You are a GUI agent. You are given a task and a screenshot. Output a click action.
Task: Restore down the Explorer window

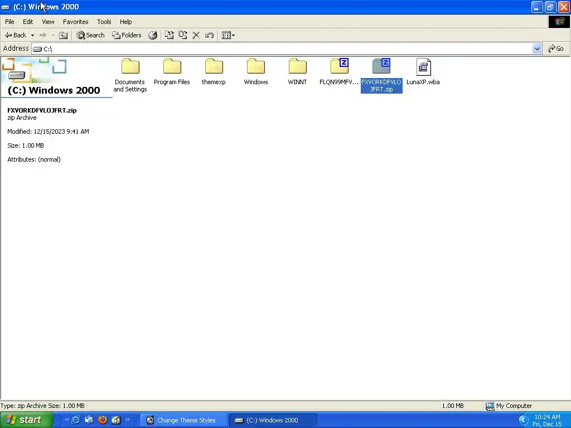(550, 7)
